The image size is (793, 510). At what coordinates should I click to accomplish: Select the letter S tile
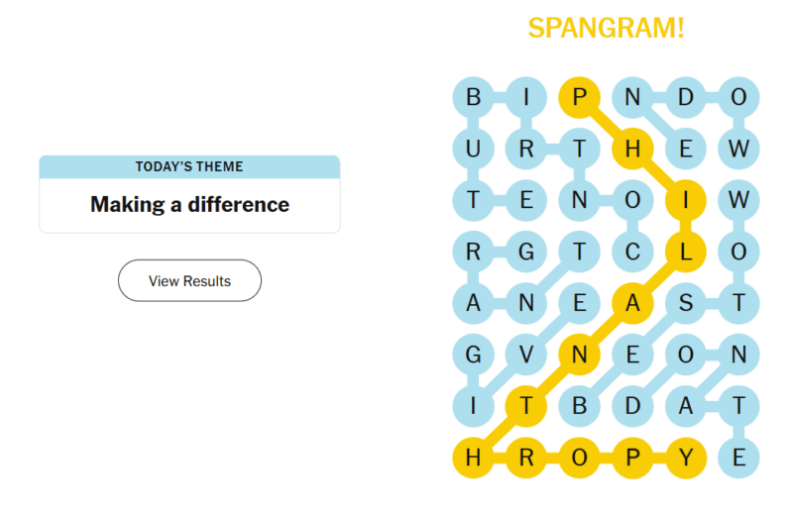point(685,303)
